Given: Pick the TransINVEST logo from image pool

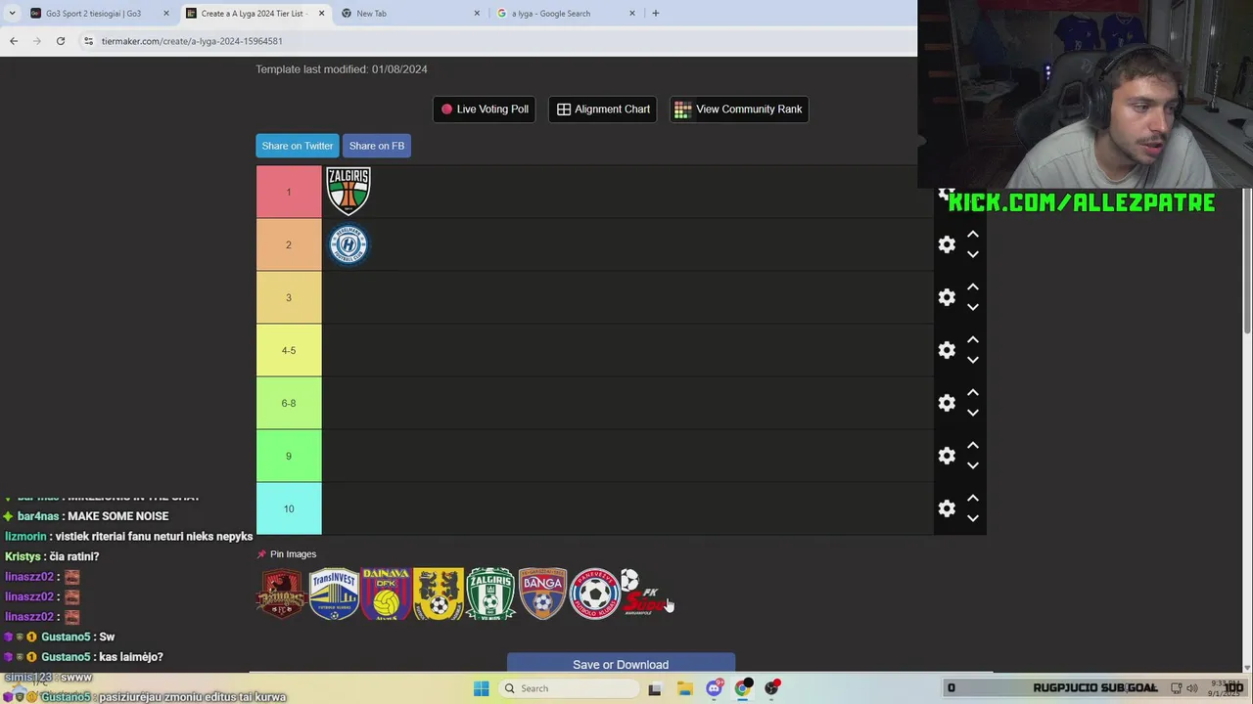Looking at the screenshot, I should tap(334, 594).
